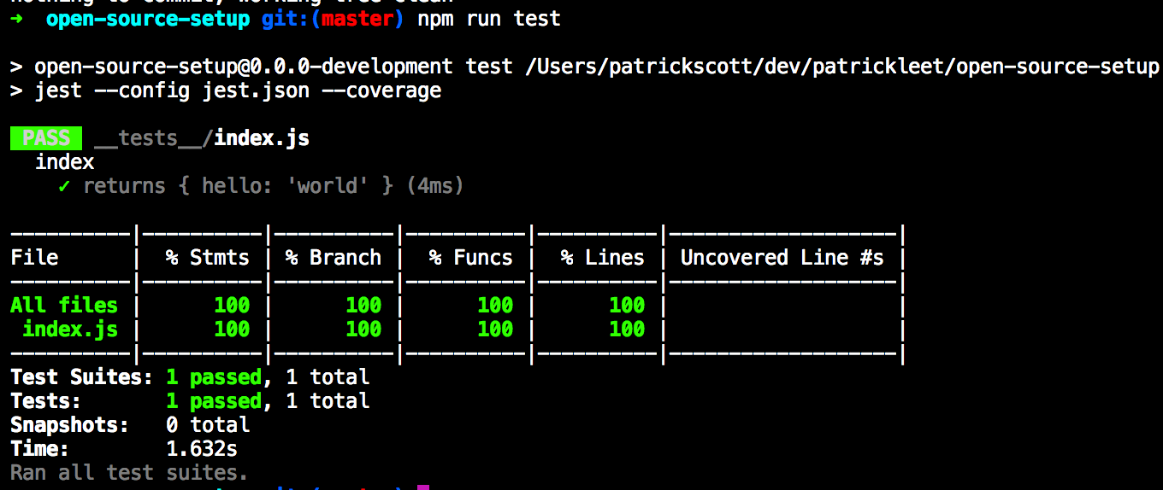Click the 'Tests:' label

46,401
